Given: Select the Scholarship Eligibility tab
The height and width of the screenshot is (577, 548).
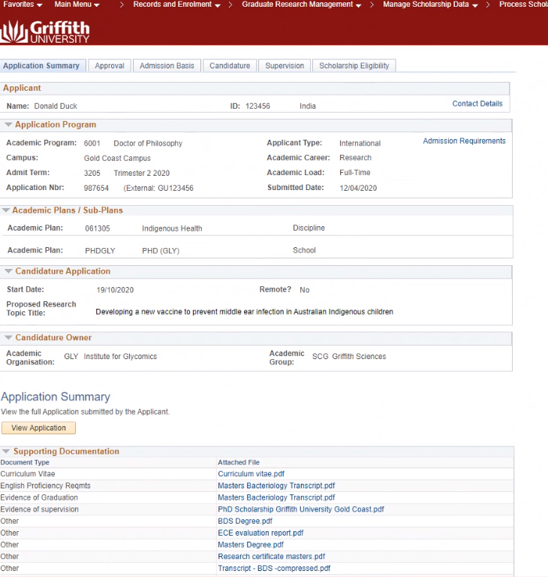Looking at the screenshot, I should [x=354, y=66].
